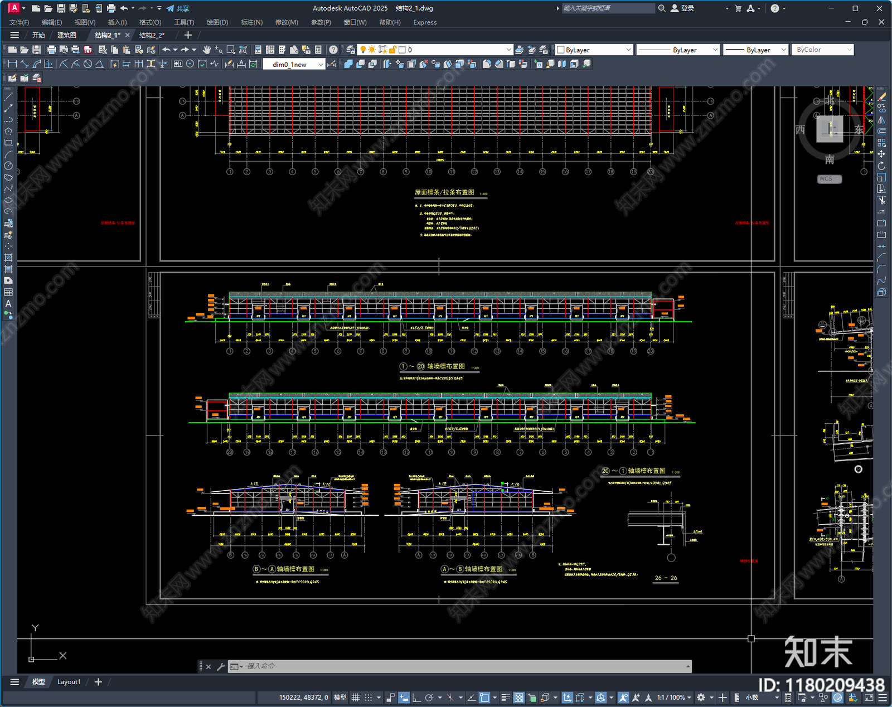Open the quick calculator icon
This screenshot has width=892, height=707.
(318, 50)
